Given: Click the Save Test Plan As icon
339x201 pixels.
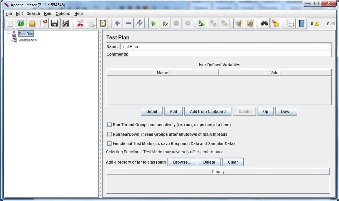Looking at the screenshot, I should [66, 23].
